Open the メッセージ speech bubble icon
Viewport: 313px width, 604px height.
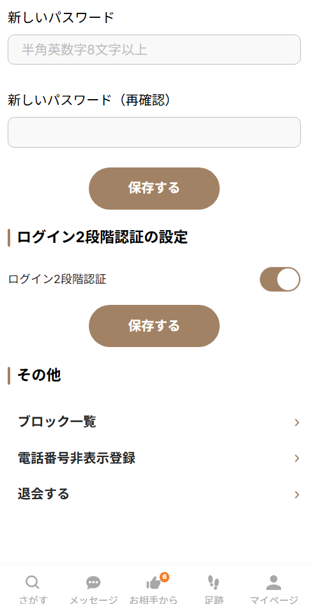tap(93, 582)
